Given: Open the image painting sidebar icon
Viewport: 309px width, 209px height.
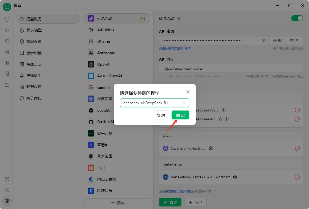Looking at the screenshot, I should click(7, 41).
